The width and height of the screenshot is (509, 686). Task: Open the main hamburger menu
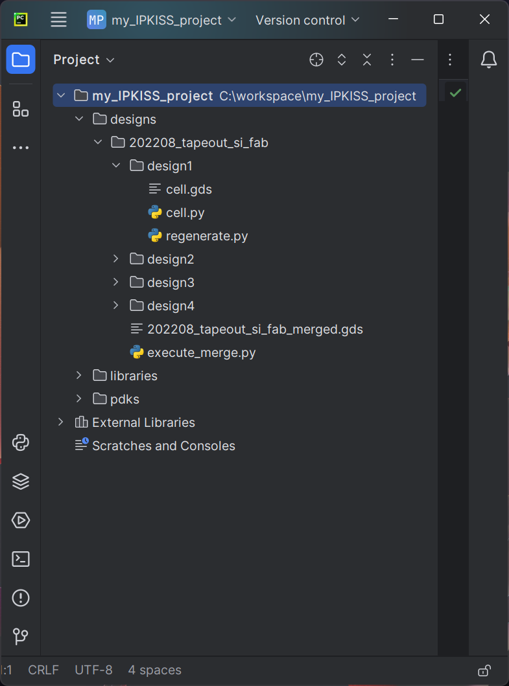point(59,20)
